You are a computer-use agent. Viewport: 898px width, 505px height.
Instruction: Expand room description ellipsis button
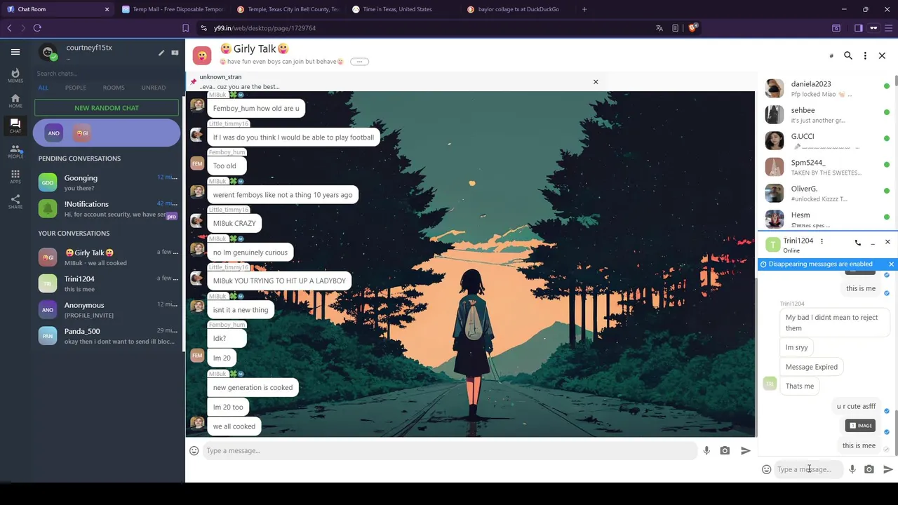359,62
